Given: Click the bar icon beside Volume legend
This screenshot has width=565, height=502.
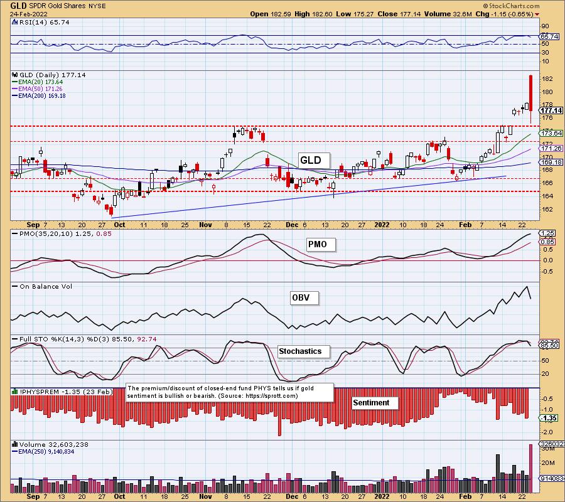Looking at the screenshot, I should coord(15,445).
